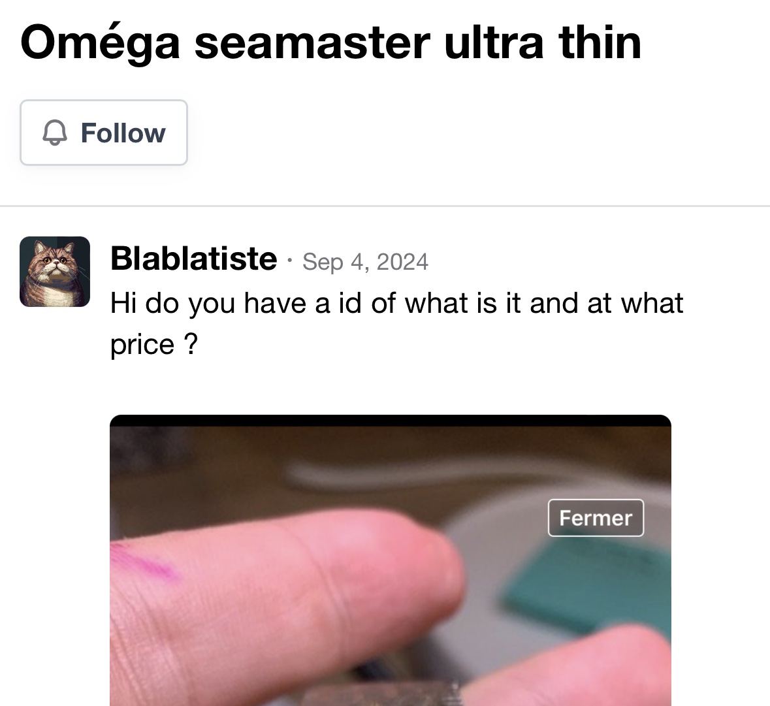Click the word "seamaster" in heading
This screenshot has height=706, width=770.
point(312,43)
